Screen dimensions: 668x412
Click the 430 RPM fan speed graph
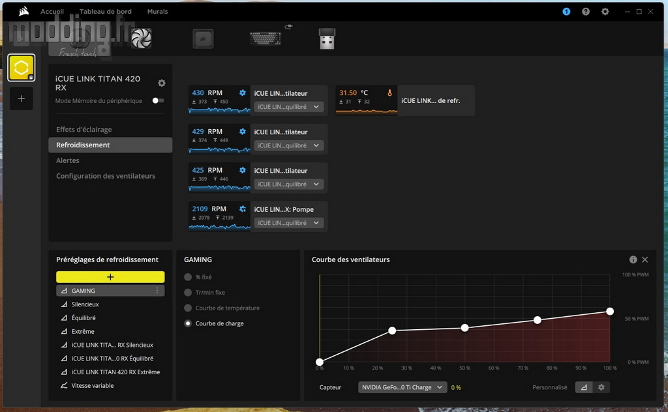[x=219, y=110]
